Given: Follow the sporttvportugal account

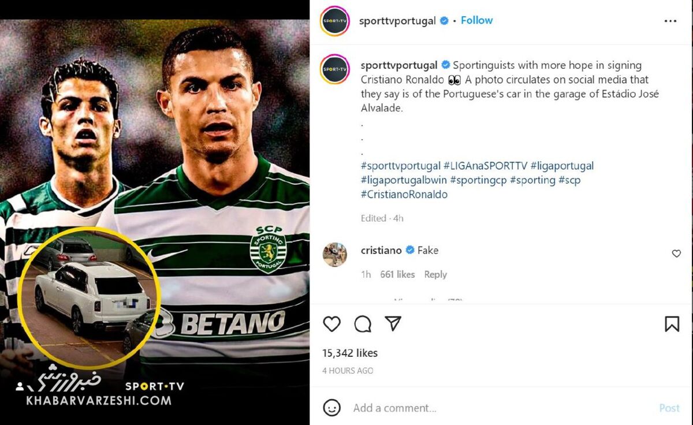Looking at the screenshot, I should [x=476, y=20].
